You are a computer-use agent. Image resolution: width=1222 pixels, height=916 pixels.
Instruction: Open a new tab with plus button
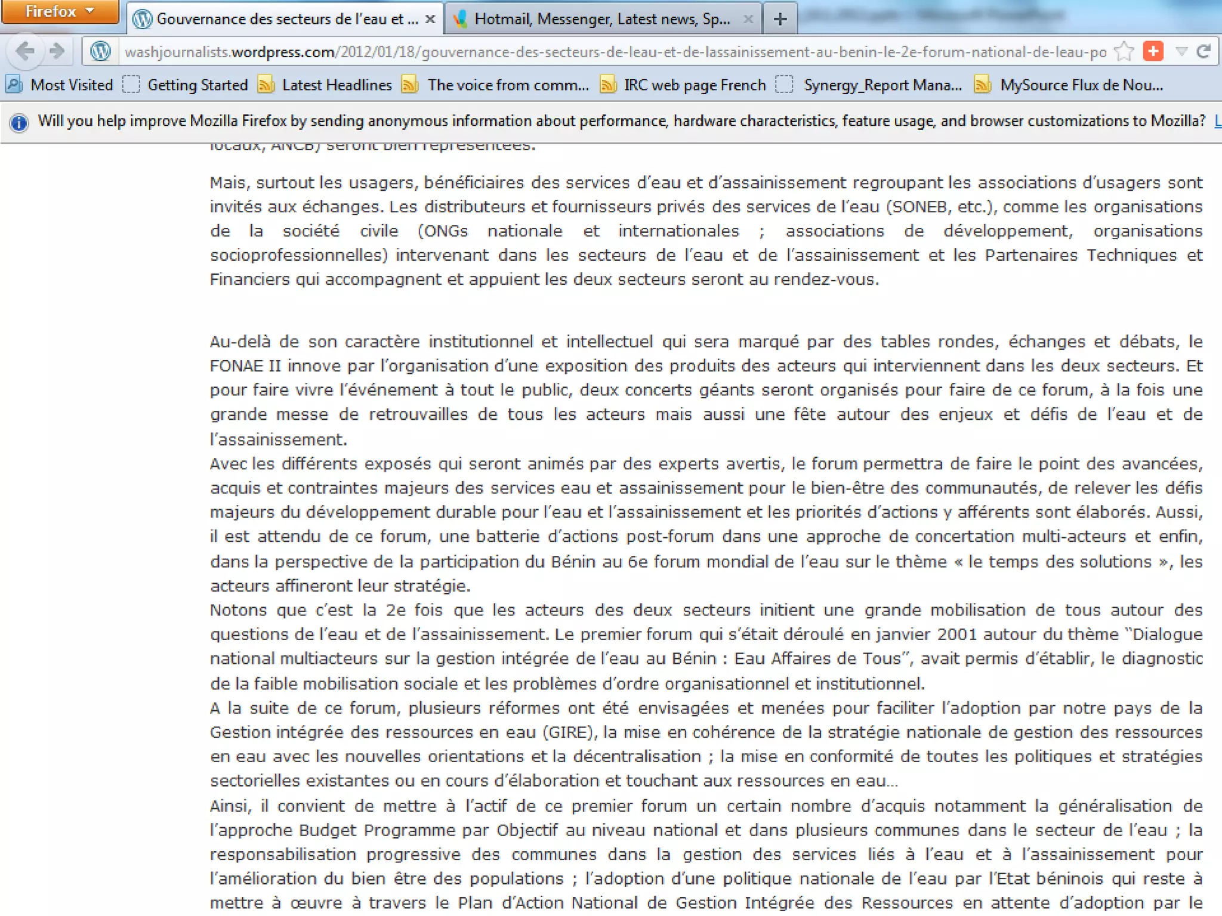click(x=780, y=20)
